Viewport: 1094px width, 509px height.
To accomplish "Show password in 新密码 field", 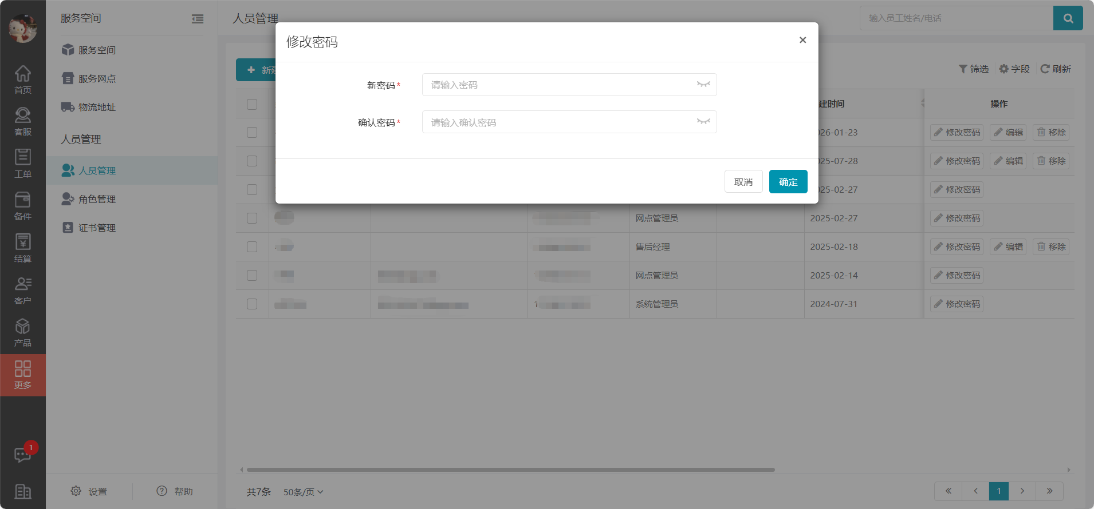I will coord(703,85).
